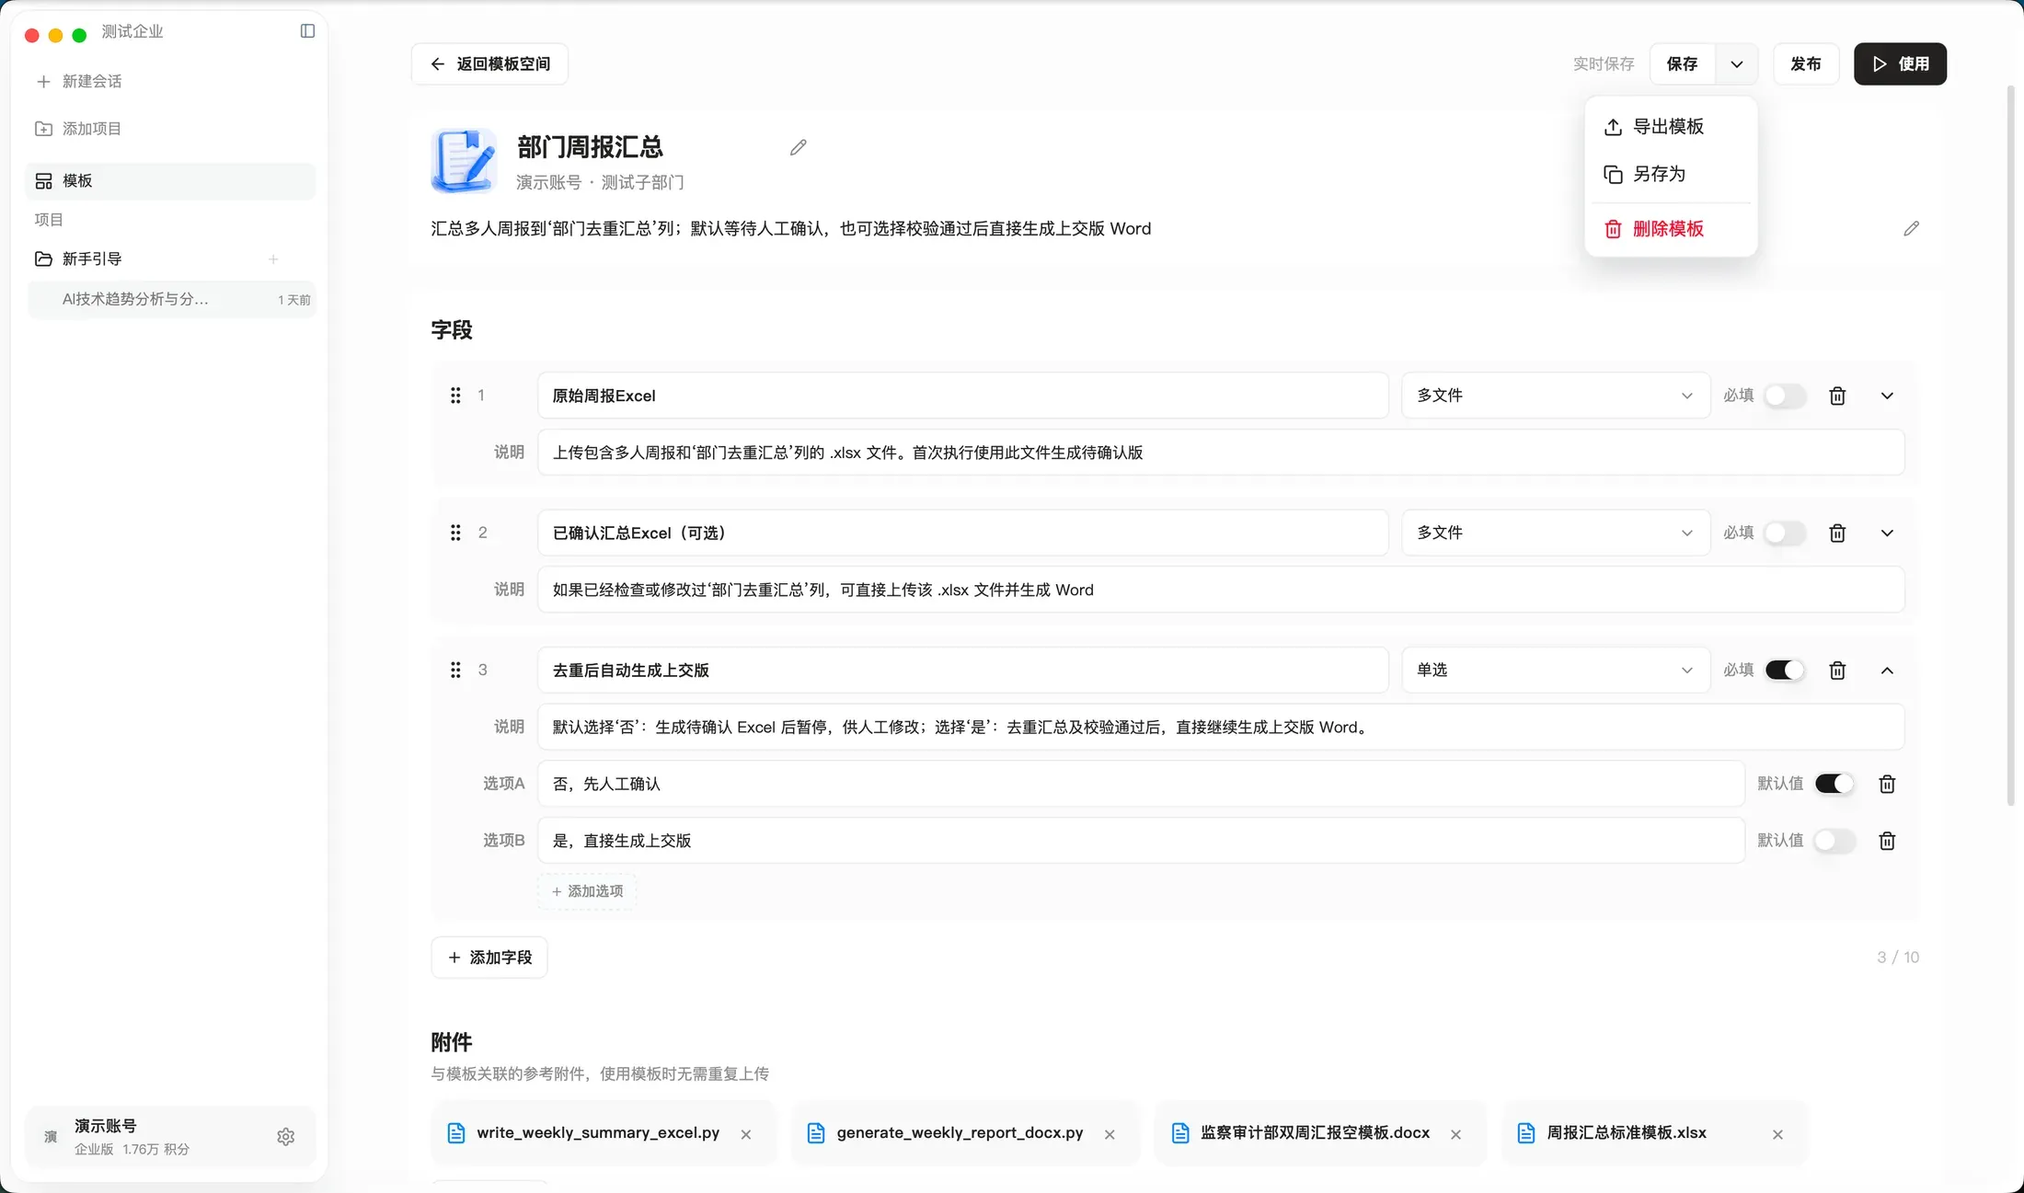Disable 必填 switch for 去重后自动生成上交版

coord(1785,670)
